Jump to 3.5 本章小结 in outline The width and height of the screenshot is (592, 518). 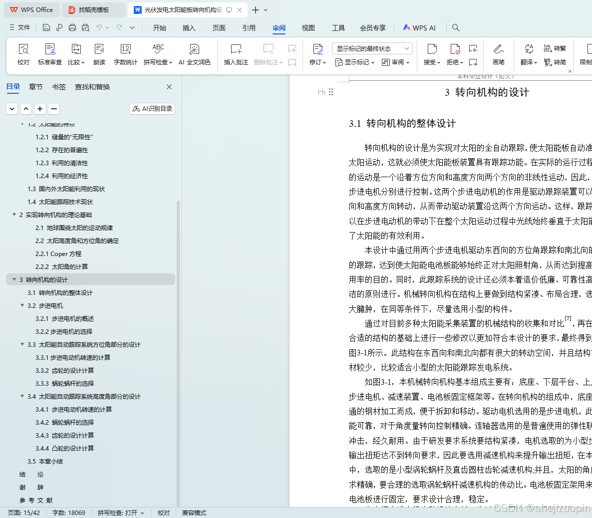(x=45, y=461)
